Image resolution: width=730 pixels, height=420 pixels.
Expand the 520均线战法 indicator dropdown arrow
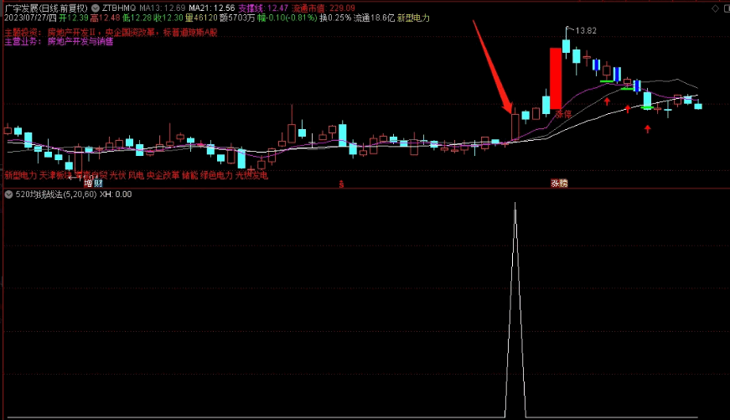coord(8,194)
